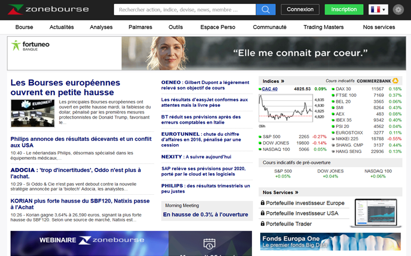This screenshot has height=256, width=411.
Task: Click the Fonds Europa One banner
Action: coord(330,242)
